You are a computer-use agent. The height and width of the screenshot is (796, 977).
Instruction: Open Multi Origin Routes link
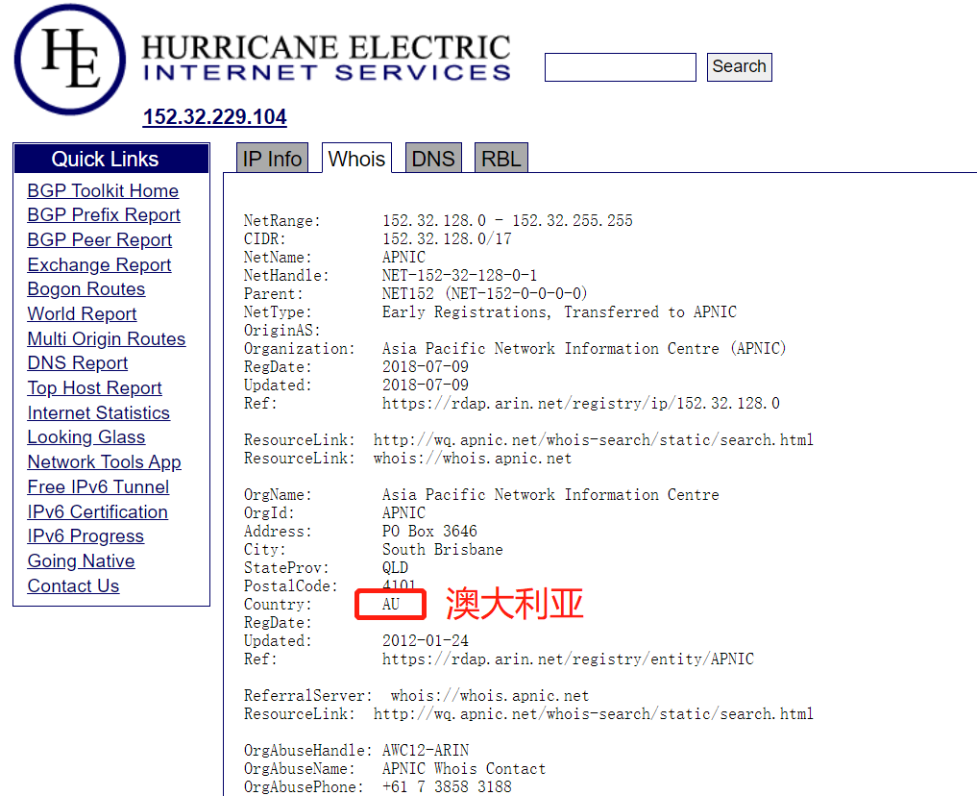[107, 338]
